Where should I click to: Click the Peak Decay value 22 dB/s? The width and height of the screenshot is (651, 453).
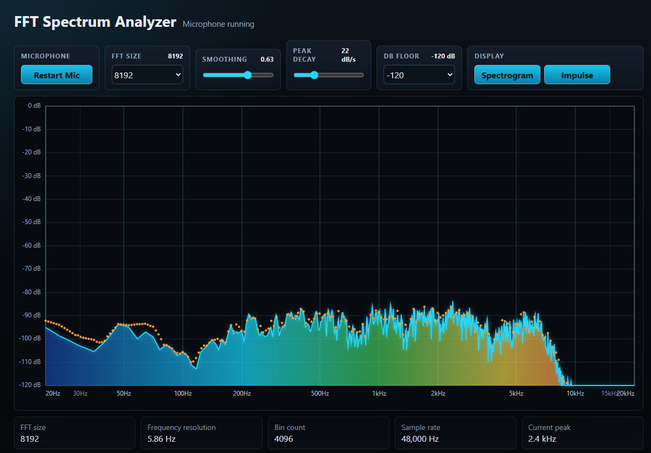[349, 55]
